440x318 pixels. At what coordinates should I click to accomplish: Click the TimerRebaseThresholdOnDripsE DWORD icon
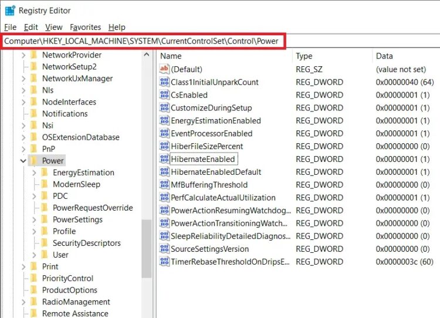[x=164, y=262]
